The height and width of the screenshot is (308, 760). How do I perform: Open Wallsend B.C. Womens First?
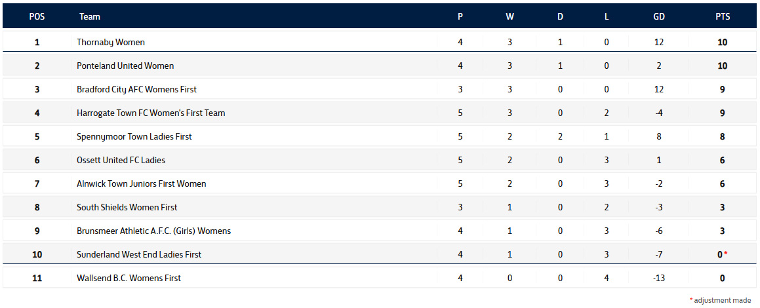click(x=129, y=278)
